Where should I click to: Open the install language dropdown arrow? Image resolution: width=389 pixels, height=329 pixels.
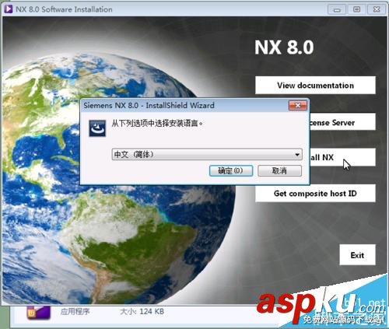297,155
